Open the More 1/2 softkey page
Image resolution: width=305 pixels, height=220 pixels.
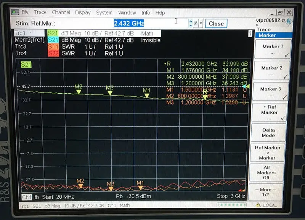pyautogui.click(x=265, y=192)
